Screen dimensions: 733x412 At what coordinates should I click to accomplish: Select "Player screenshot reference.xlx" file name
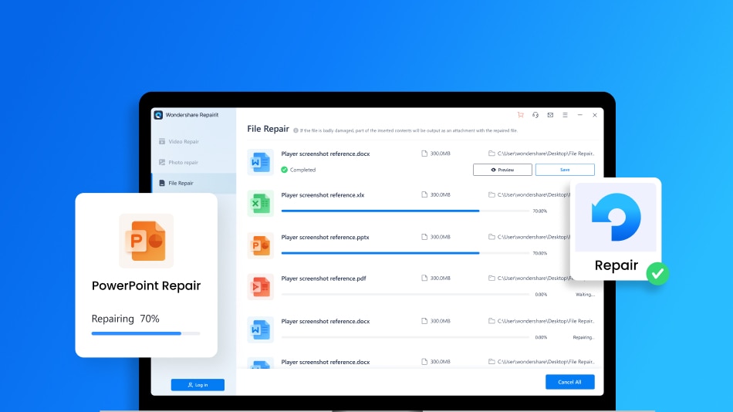coord(323,195)
